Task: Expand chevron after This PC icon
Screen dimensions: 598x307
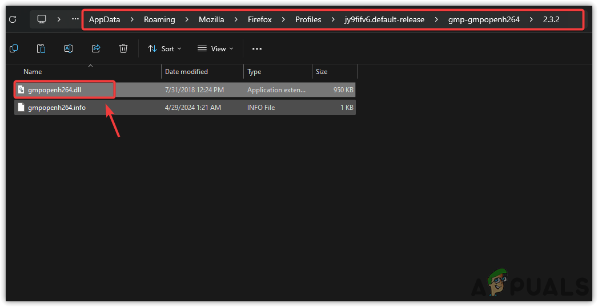Action: pyautogui.click(x=59, y=19)
